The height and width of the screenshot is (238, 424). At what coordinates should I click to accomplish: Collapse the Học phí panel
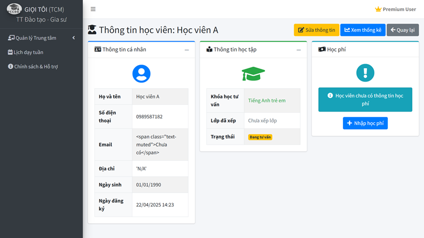click(x=411, y=50)
